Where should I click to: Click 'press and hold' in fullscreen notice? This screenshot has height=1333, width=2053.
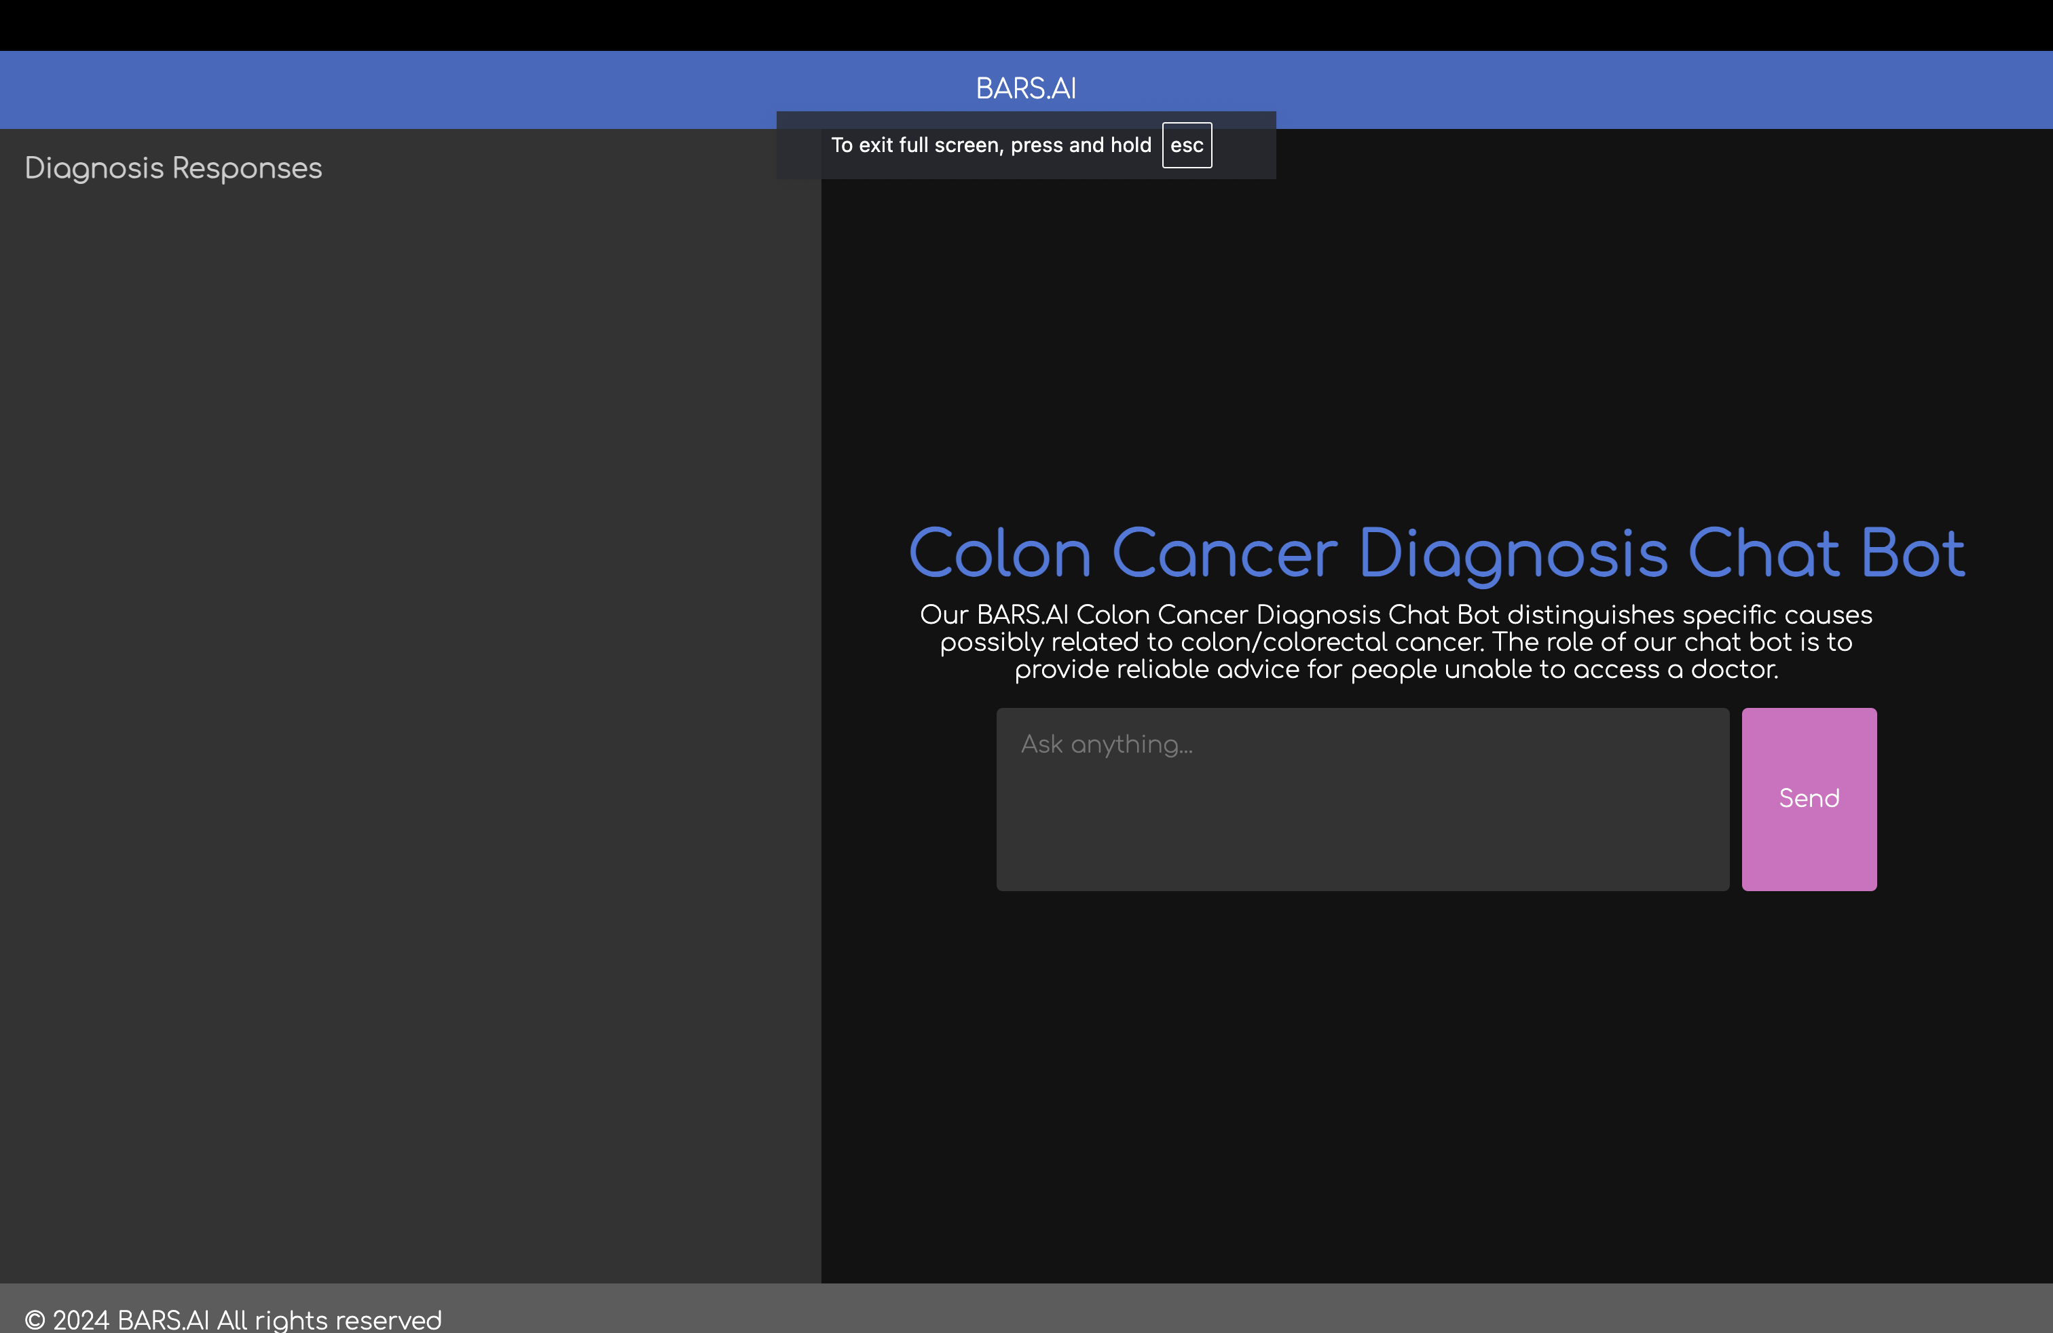click(1080, 145)
